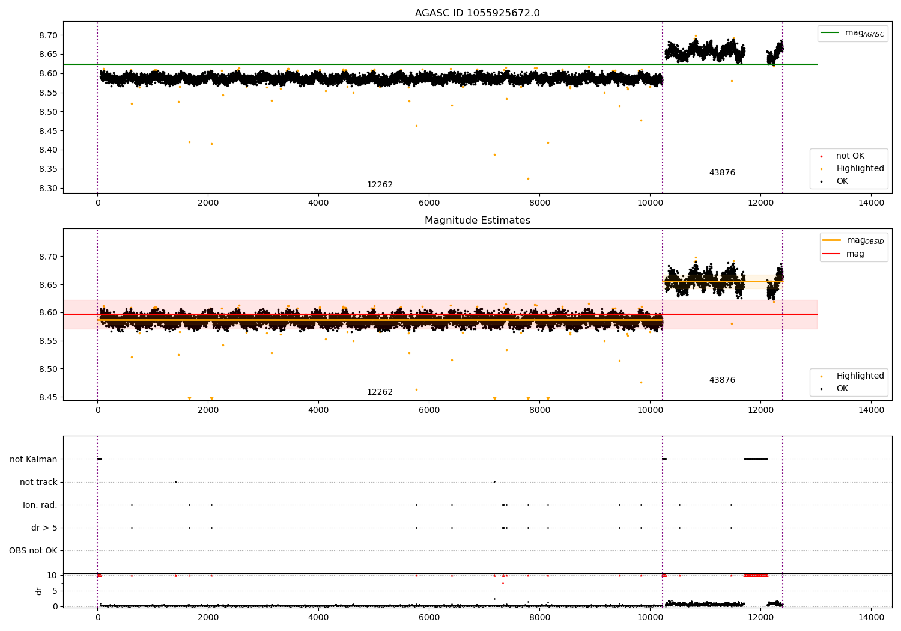Click the 'not Kalman' row label
This screenshot has width=901, height=631.
pos(34,460)
